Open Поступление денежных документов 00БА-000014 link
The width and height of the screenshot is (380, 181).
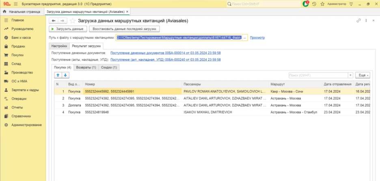point(166,53)
